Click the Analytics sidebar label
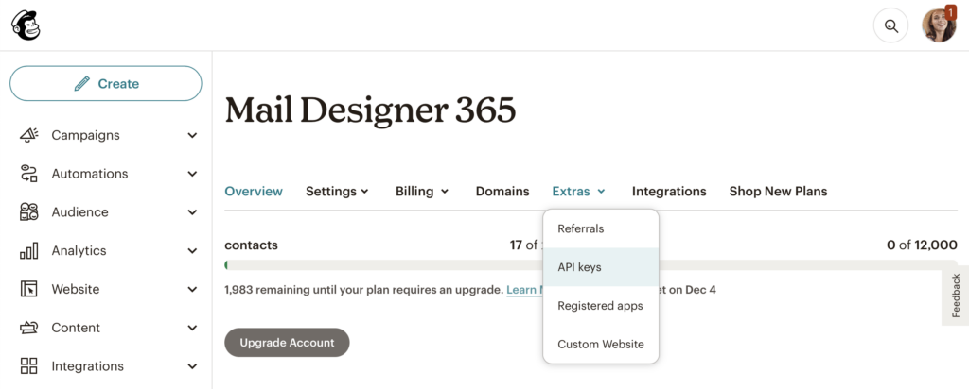This screenshot has width=969, height=389. (x=79, y=250)
